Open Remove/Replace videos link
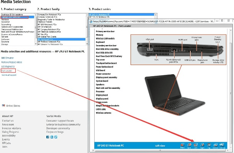 (11, 61)
